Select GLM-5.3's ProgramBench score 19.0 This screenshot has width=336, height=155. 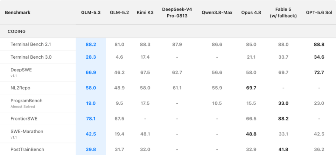coord(91,103)
